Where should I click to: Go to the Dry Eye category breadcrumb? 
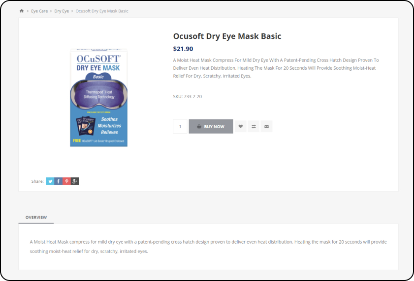coord(62,11)
